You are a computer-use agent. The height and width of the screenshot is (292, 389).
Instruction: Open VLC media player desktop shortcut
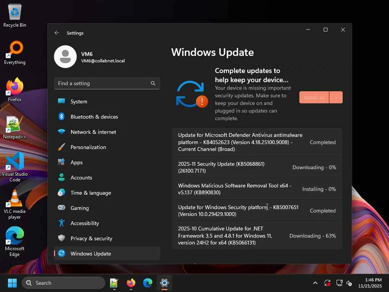pos(15,204)
